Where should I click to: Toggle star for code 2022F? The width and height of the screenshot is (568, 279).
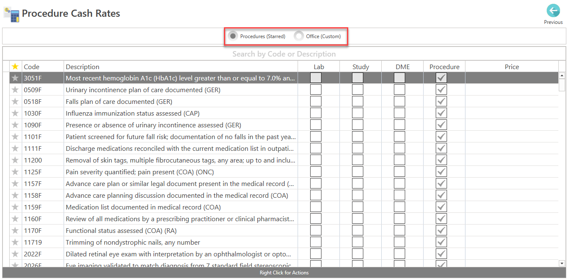click(x=15, y=254)
